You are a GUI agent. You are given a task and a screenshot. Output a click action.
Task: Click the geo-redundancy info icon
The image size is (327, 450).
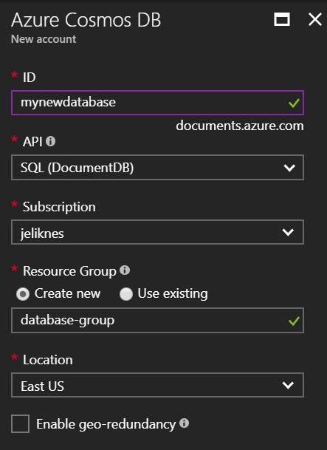184,423
